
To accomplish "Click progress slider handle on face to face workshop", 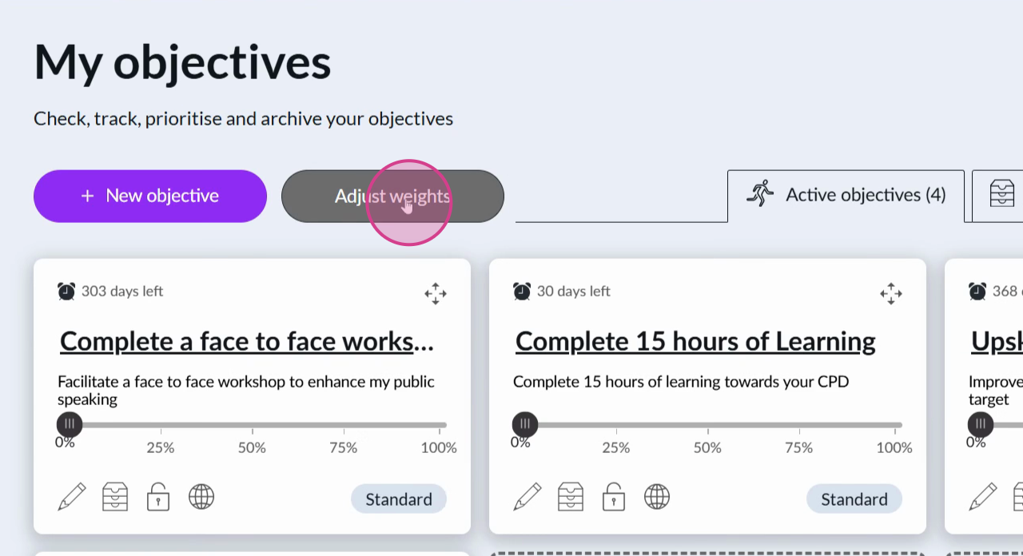I will pos(70,424).
